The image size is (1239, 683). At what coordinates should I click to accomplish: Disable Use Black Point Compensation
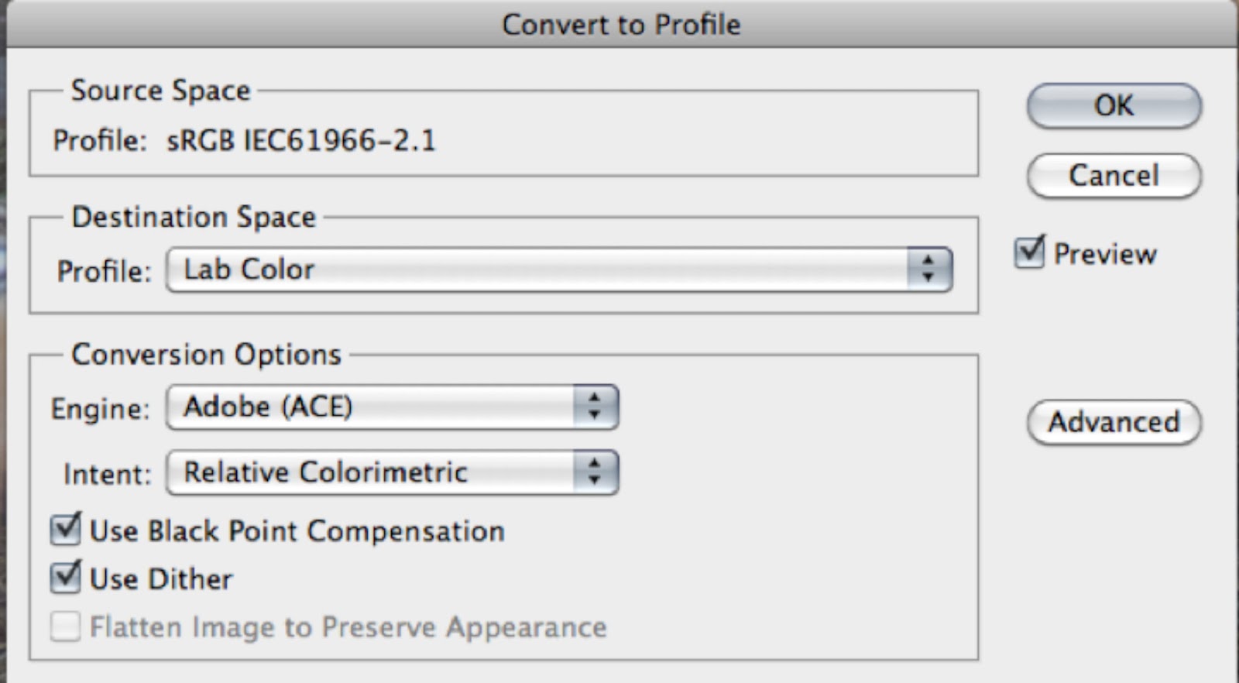(x=66, y=530)
